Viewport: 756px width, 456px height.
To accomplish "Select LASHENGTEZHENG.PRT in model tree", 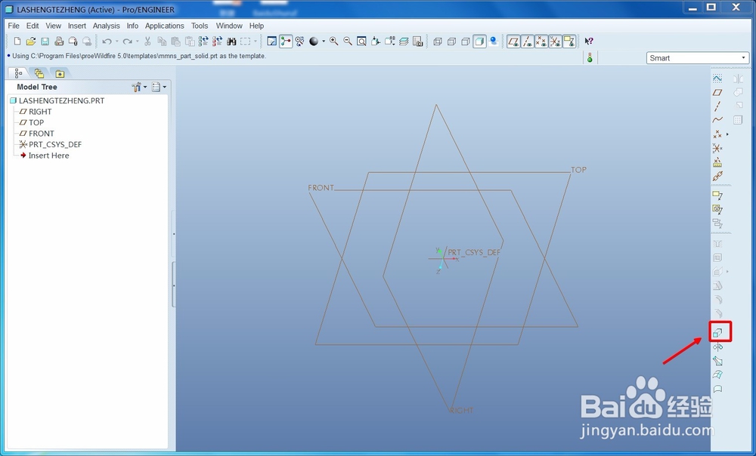I will [x=57, y=100].
